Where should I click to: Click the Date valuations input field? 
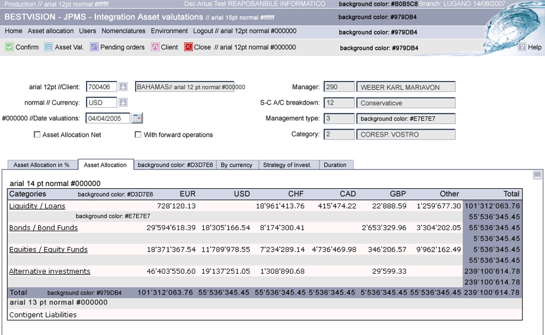pos(107,118)
